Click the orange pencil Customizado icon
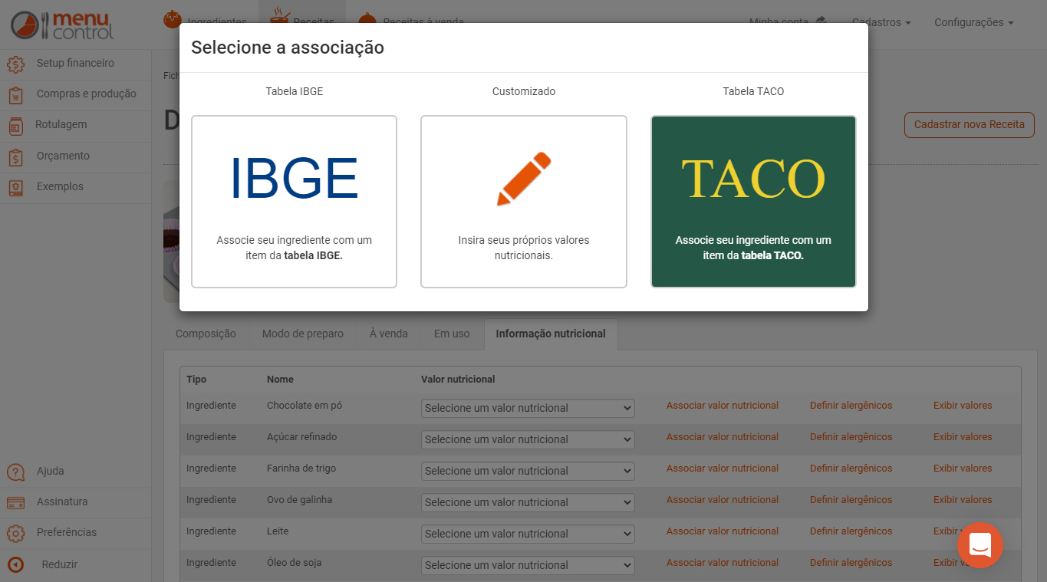 524,179
